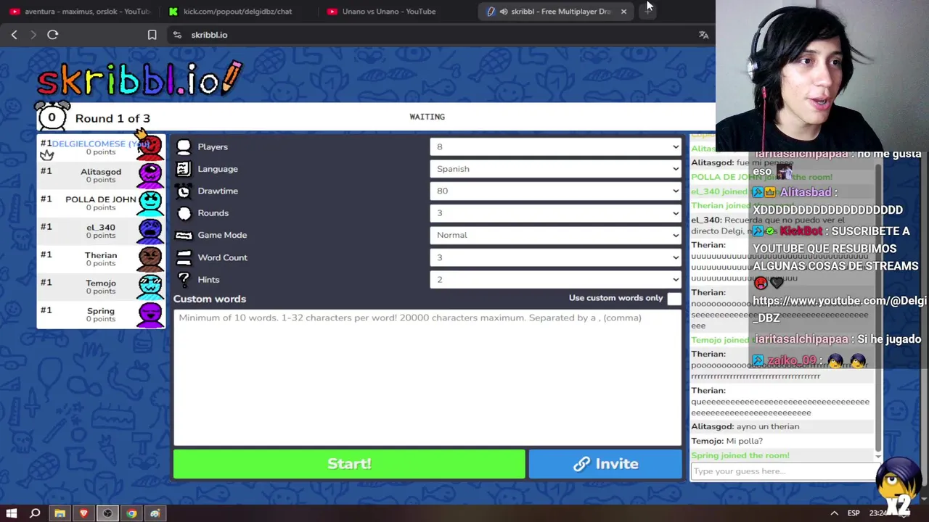The height and width of the screenshot is (522, 929).
Task: Click the round timer clock icon
Action: pyautogui.click(x=52, y=116)
